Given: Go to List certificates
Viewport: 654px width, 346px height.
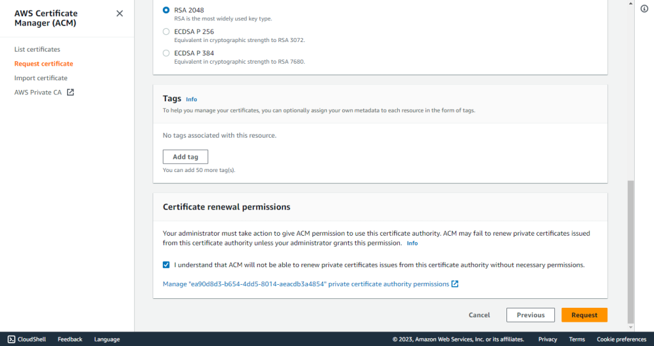Looking at the screenshot, I should [37, 49].
